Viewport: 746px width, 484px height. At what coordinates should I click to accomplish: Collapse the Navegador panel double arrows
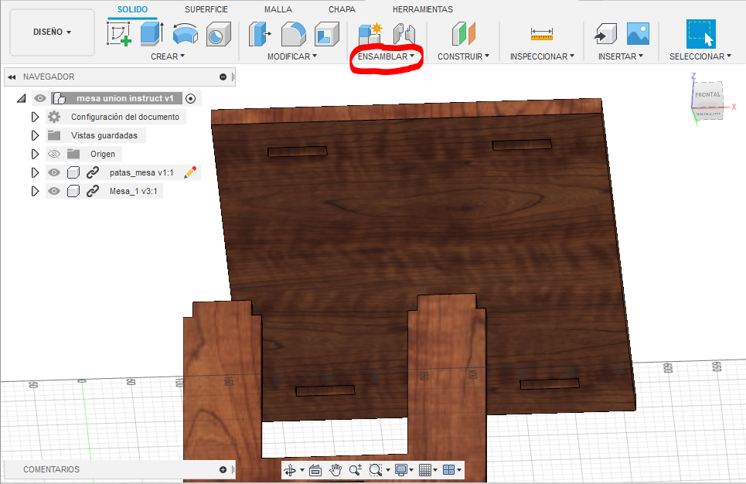click(12, 77)
